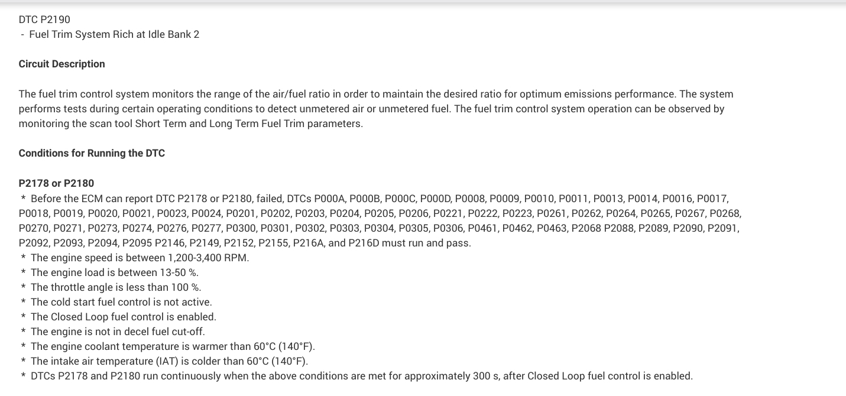Click the intake air temperature (IAT) line

(169, 361)
